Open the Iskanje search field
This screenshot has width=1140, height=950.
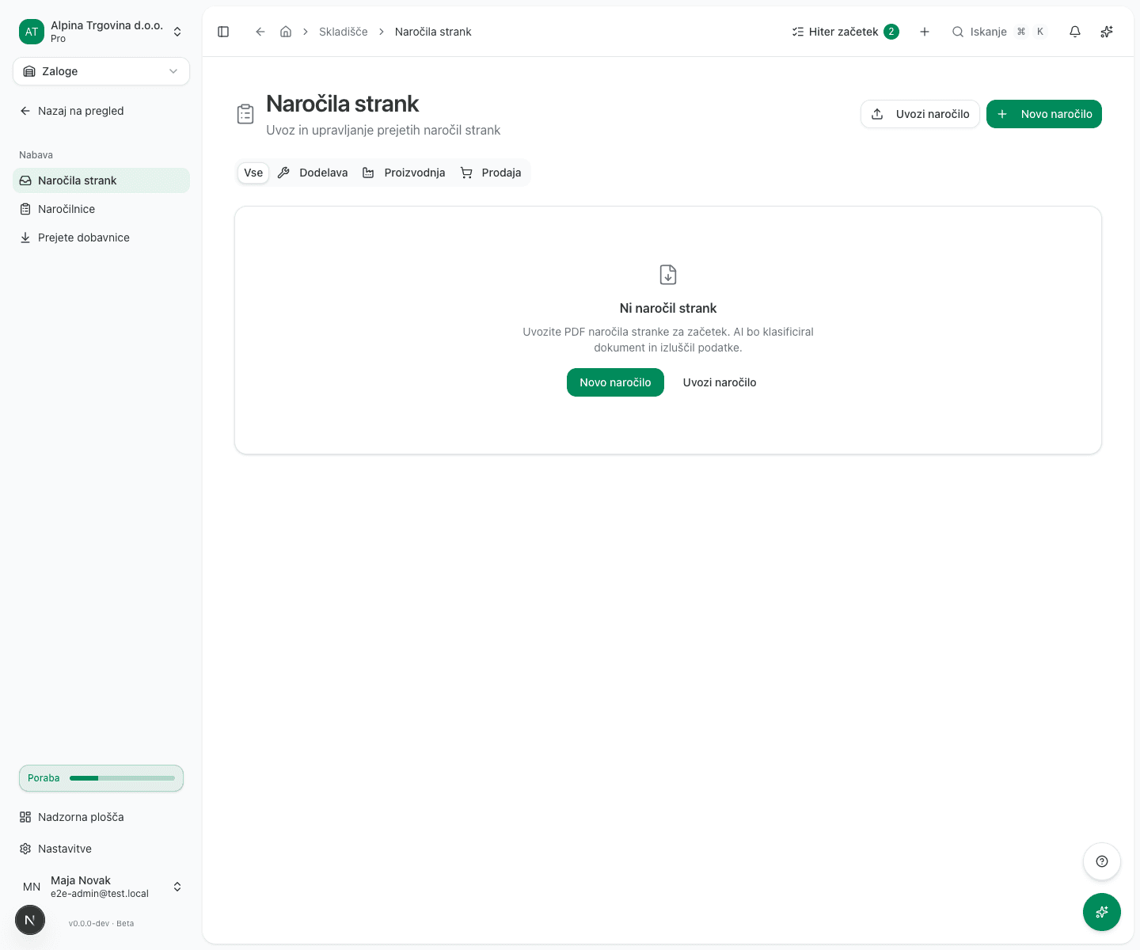[x=999, y=32]
